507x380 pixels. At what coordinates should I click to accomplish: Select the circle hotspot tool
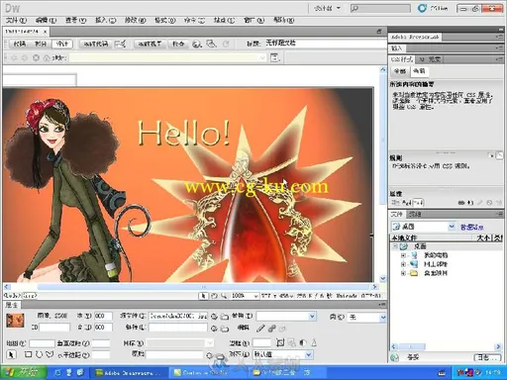(x=39, y=354)
